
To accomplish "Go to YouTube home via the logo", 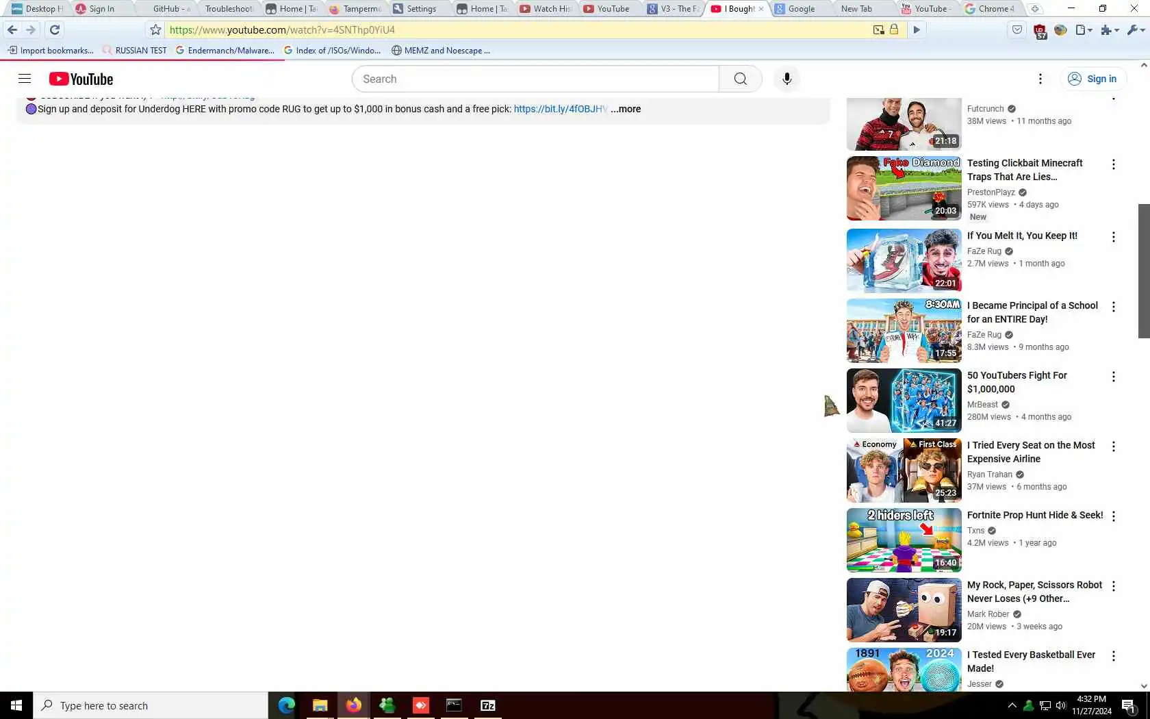I will click(81, 79).
